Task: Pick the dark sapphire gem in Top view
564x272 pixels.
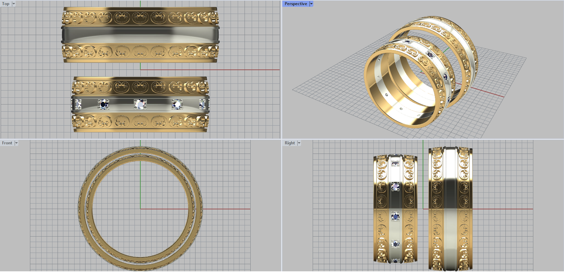Action: pyautogui.click(x=103, y=104)
